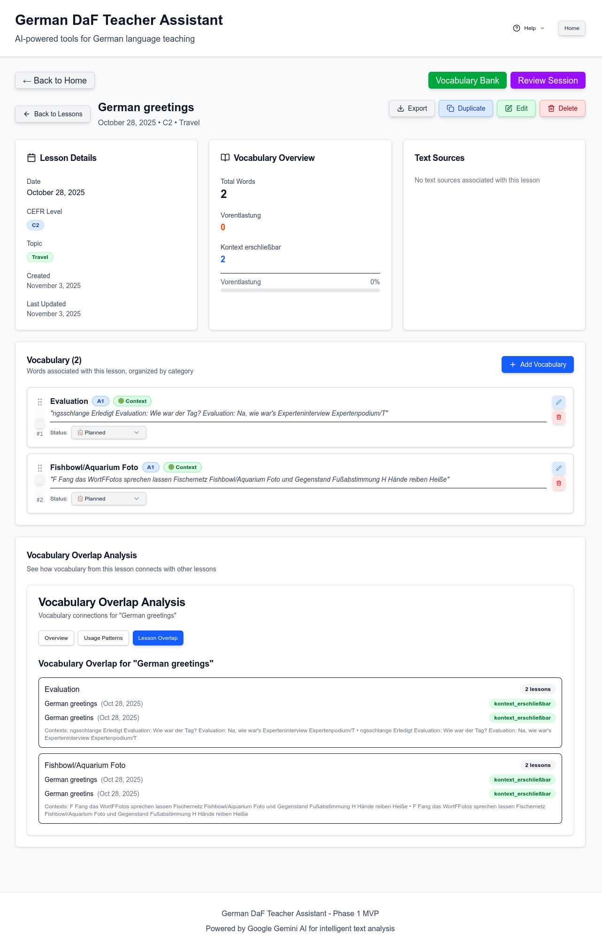The height and width of the screenshot is (949, 602).
Task: Click the pencil edit icon for Evaluation
Action: pos(558,402)
